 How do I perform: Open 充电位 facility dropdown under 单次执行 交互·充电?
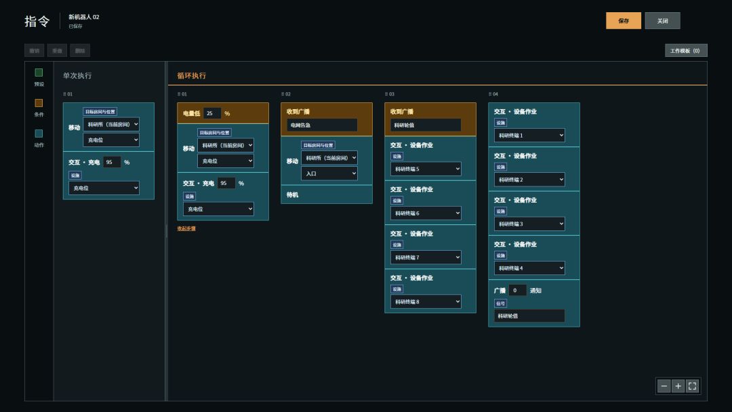click(x=104, y=188)
